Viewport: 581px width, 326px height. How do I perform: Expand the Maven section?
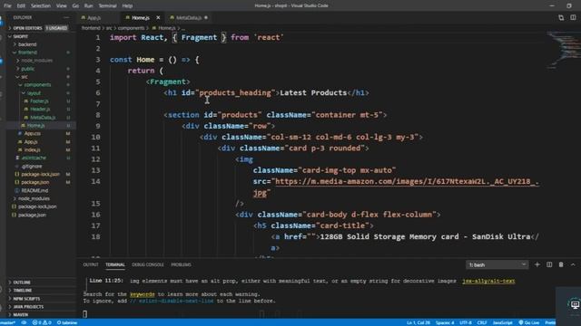click(x=20, y=315)
